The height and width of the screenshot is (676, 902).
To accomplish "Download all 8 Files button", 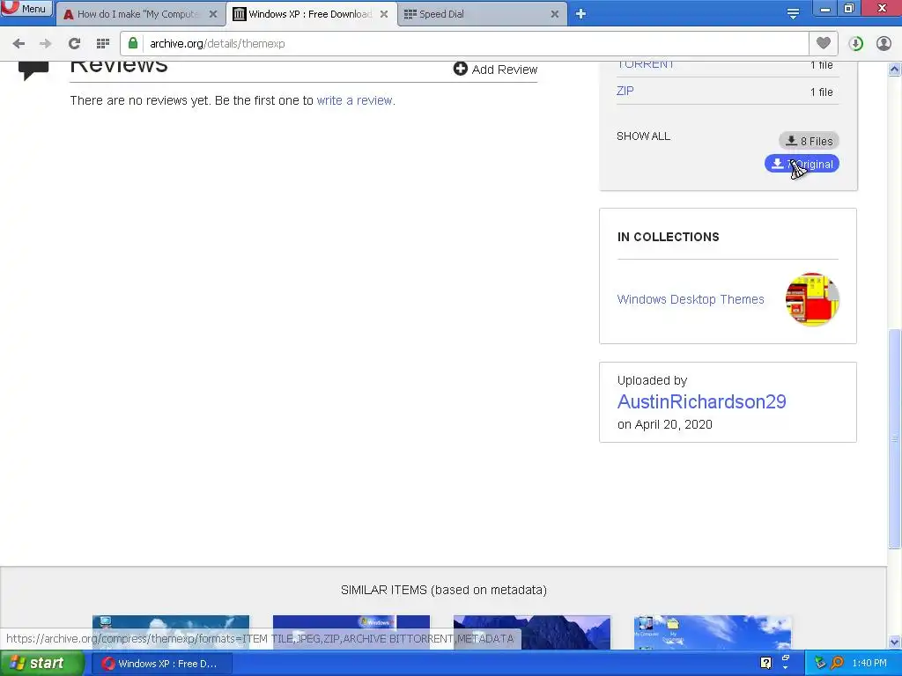I will tap(809, 141).
